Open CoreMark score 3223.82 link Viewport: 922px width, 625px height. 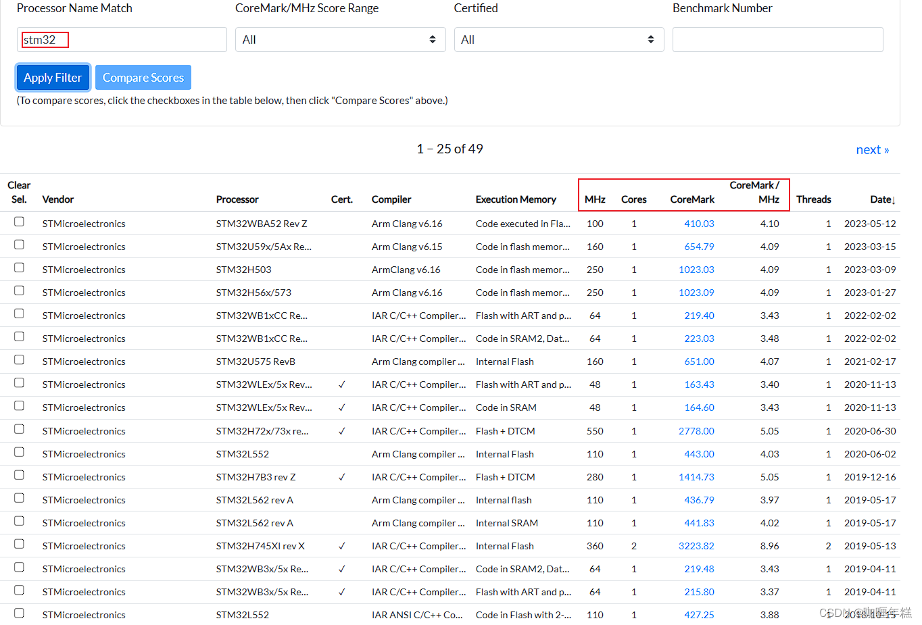click(x=696, y=546)
